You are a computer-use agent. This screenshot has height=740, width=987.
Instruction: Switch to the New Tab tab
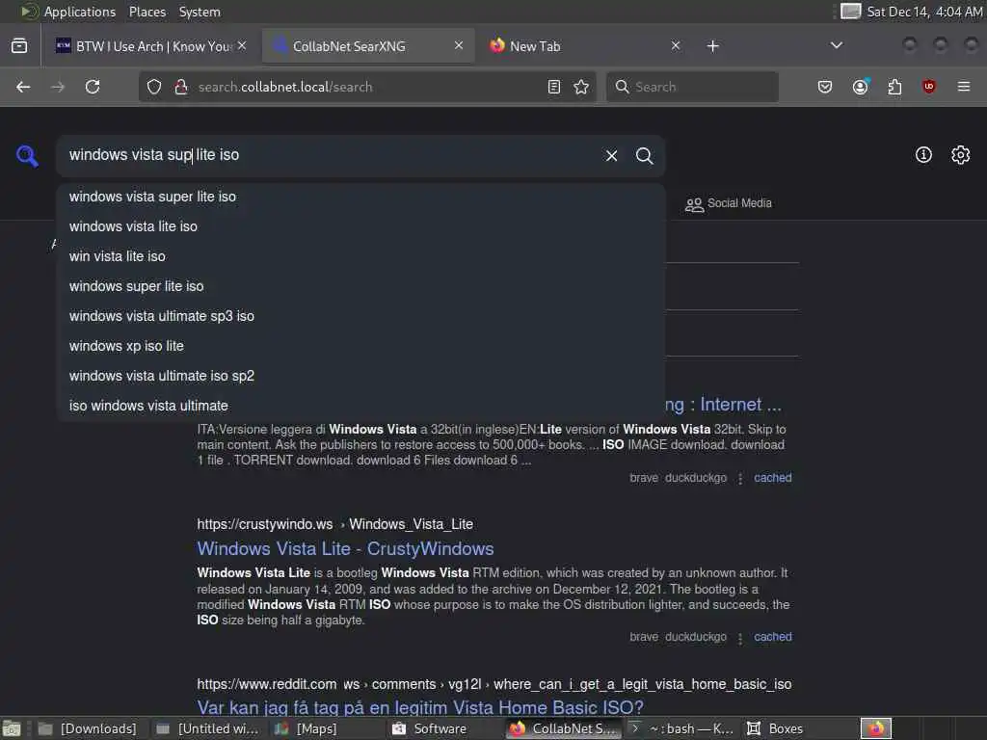pyautogui.click(x=585, y=46)
